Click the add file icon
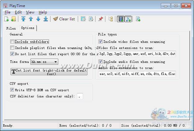This screenshot has width=194, height=131. click(7, 19)
